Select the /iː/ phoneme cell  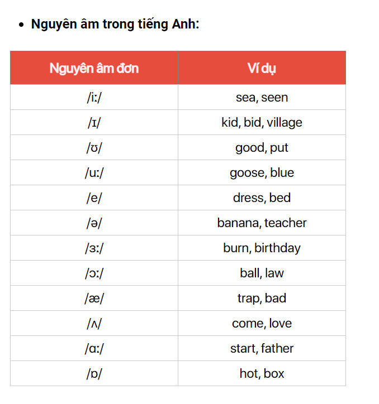94,98
